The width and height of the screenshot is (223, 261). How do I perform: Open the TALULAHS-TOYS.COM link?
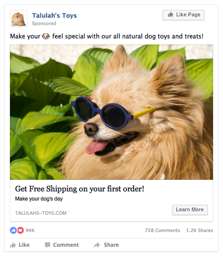(x=41, y=213)
